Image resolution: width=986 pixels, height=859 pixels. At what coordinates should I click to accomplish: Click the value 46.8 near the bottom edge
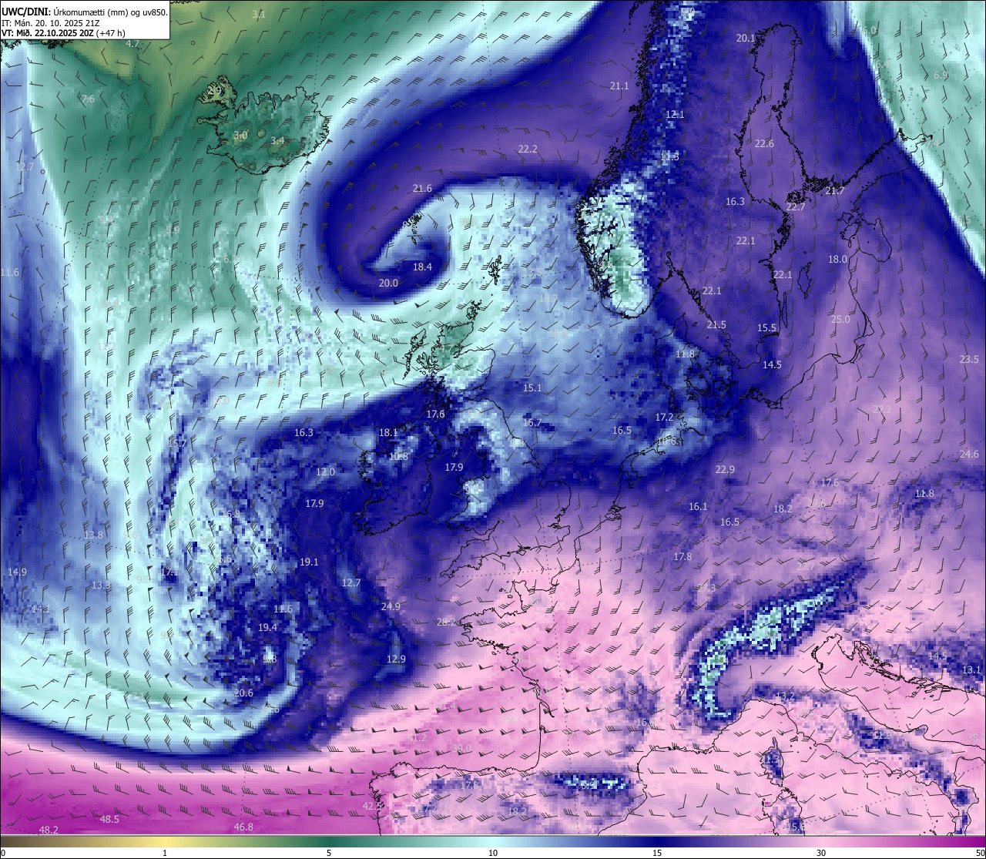click(x=243, y=827)
